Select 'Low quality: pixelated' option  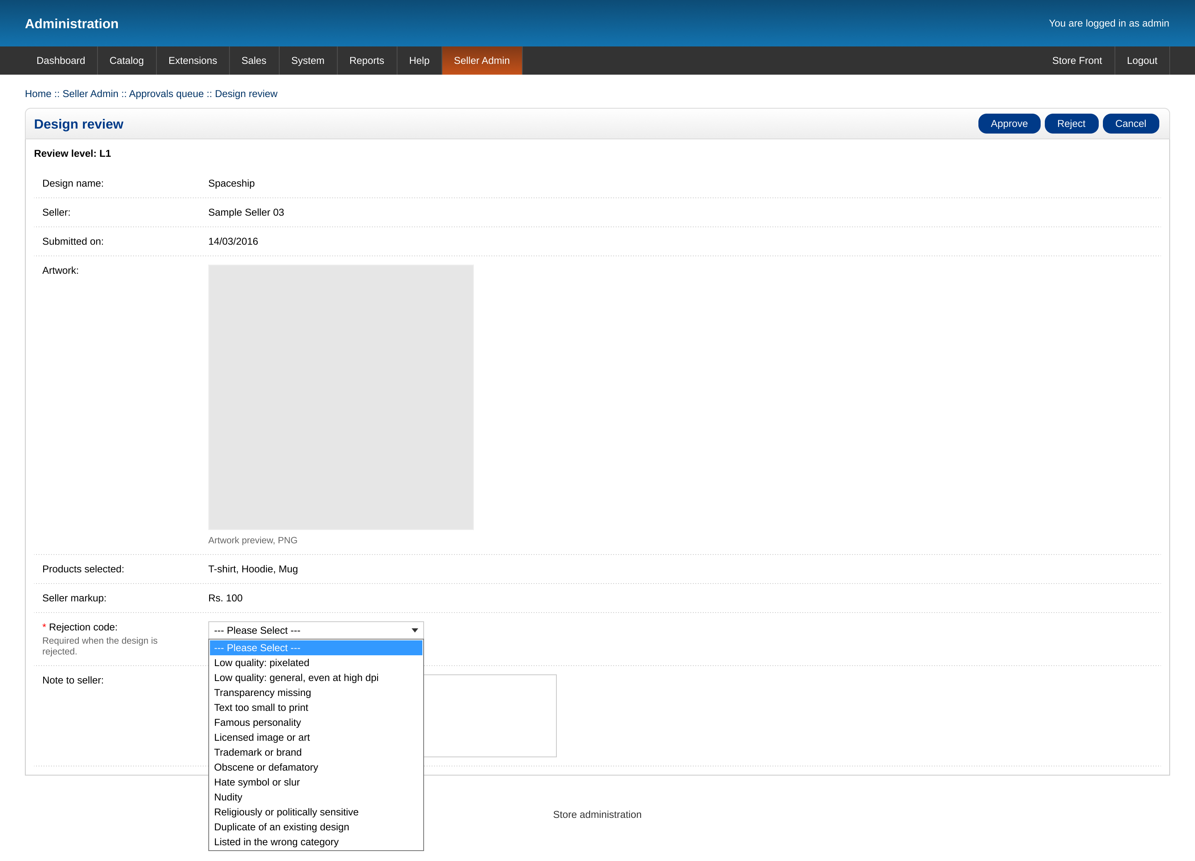pyautogui.click(x=316, y=662)
